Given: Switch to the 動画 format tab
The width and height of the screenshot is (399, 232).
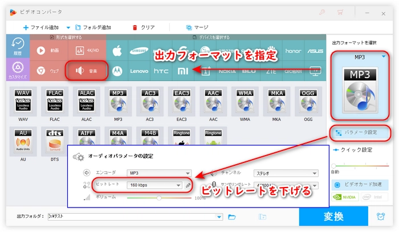Looking at the screenshot, I should 48,50.
